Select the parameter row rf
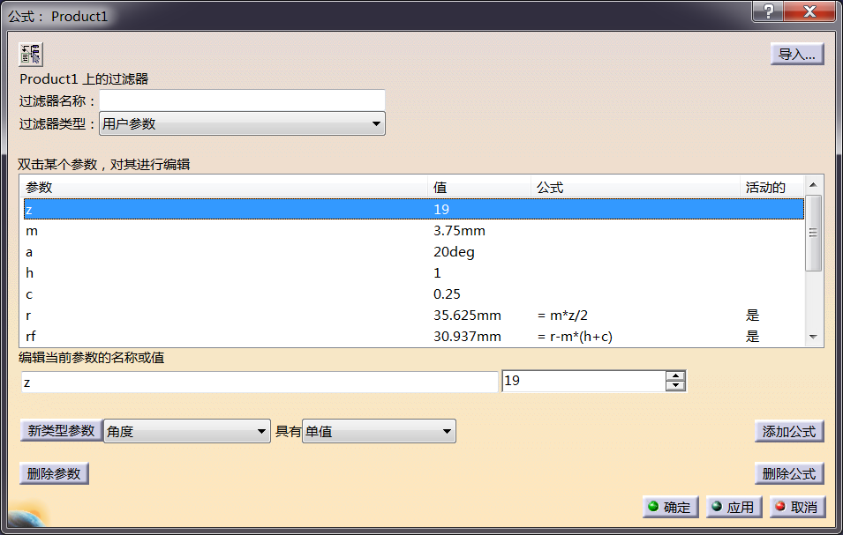 [x=413, y=337]
